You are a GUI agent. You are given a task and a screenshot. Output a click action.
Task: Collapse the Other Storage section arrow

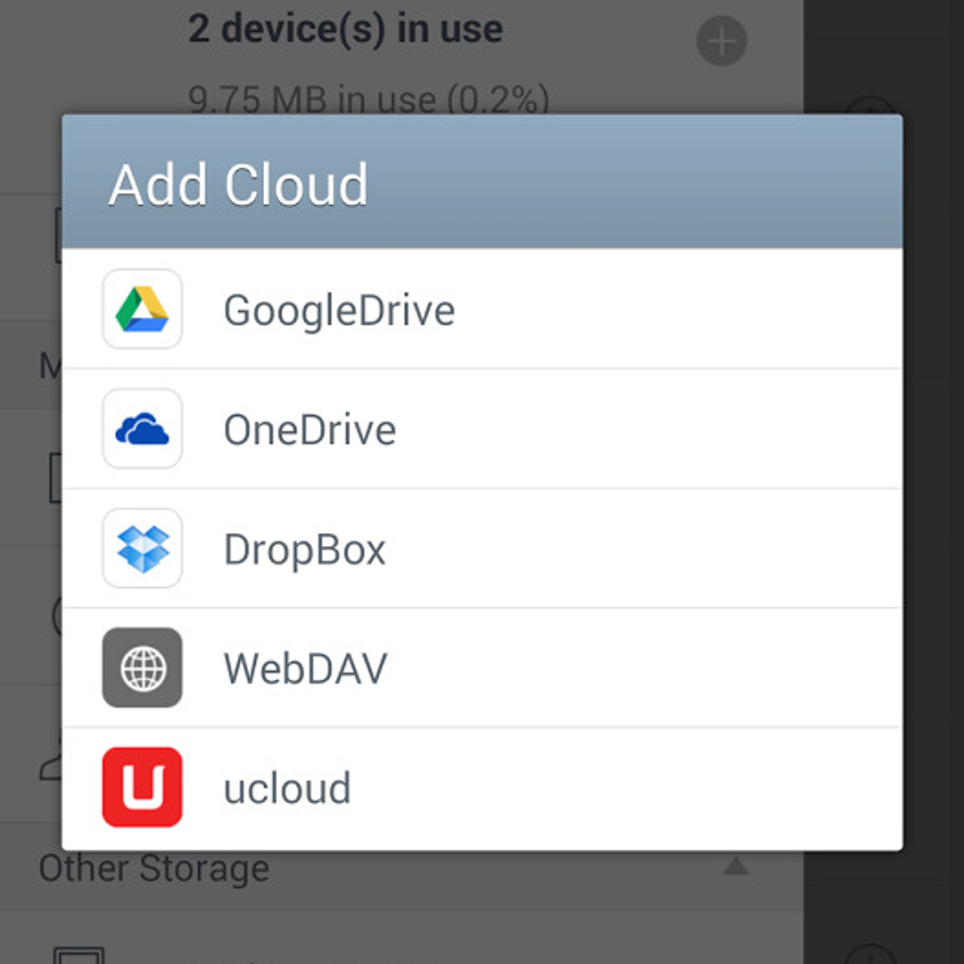736,866
